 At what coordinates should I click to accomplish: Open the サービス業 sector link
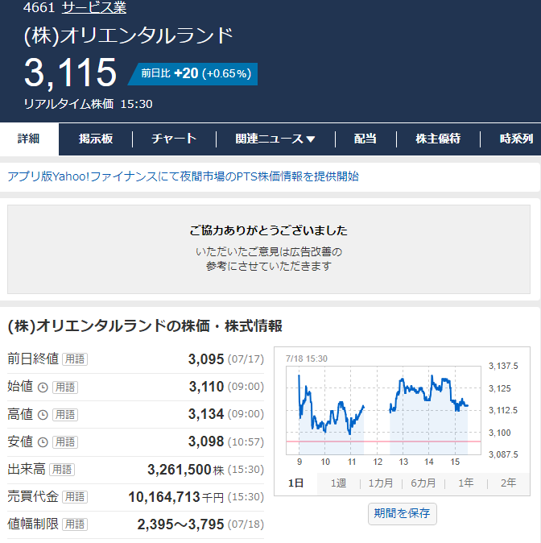pos(94,7)
